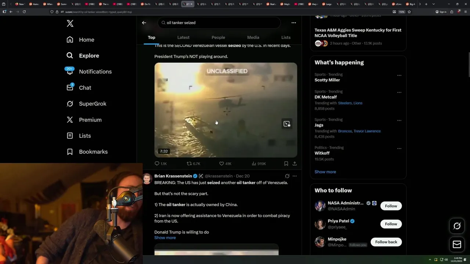This screenshot has height=264, width=470.
Task: Open more options for Scotty Miller trend
Action: point(399,76)
